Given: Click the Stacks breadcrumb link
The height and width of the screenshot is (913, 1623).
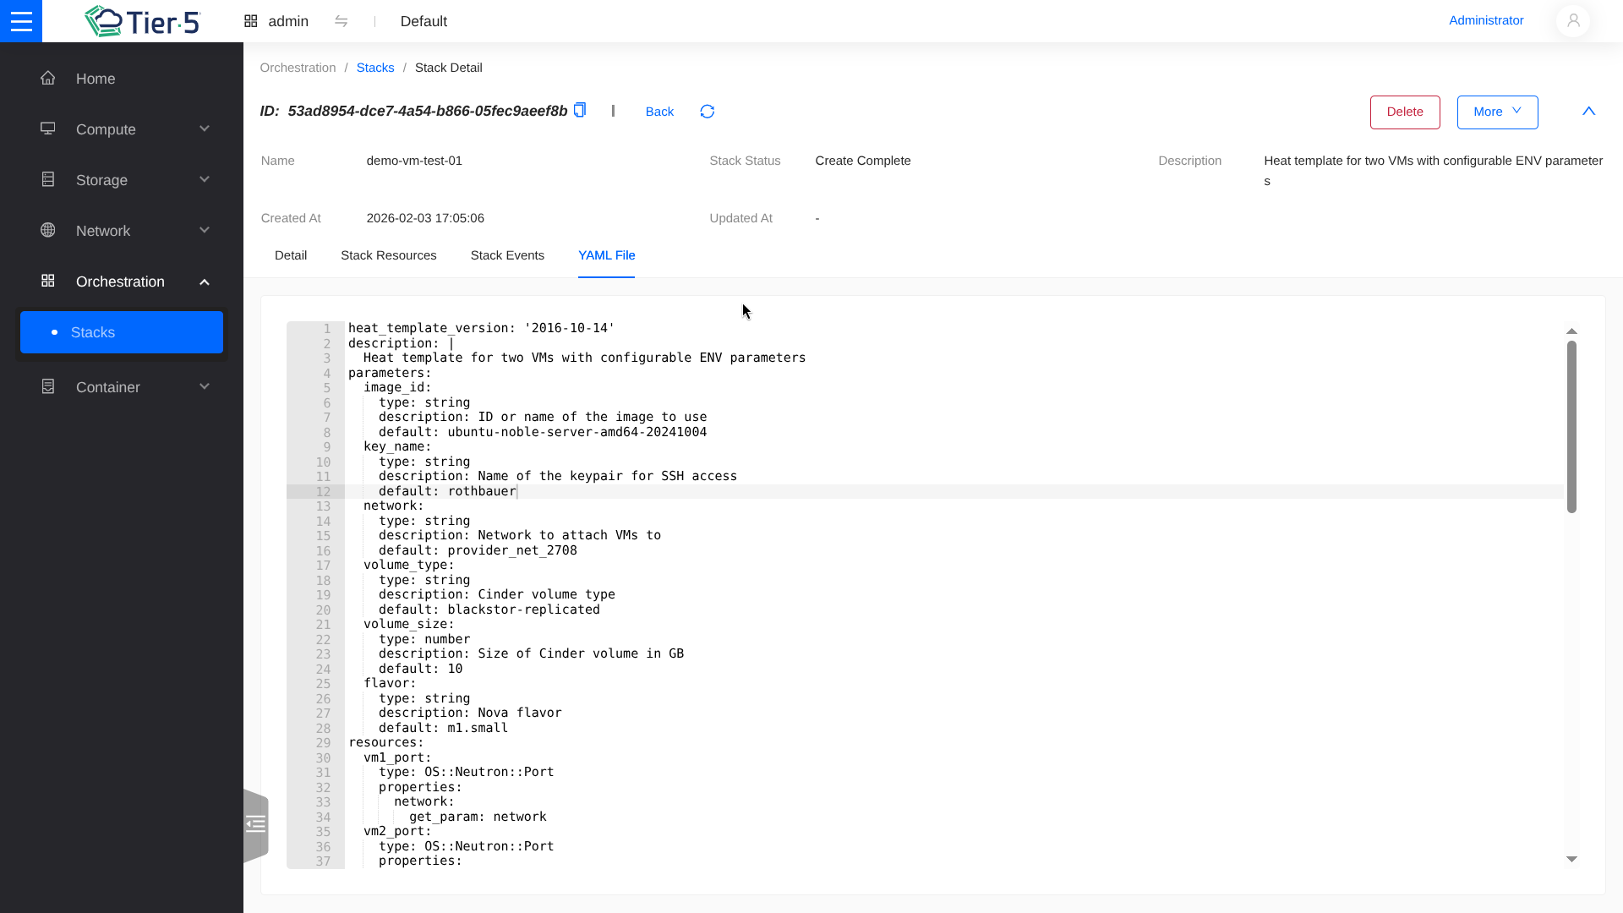Looking at the screenshot, I should 374,68.
